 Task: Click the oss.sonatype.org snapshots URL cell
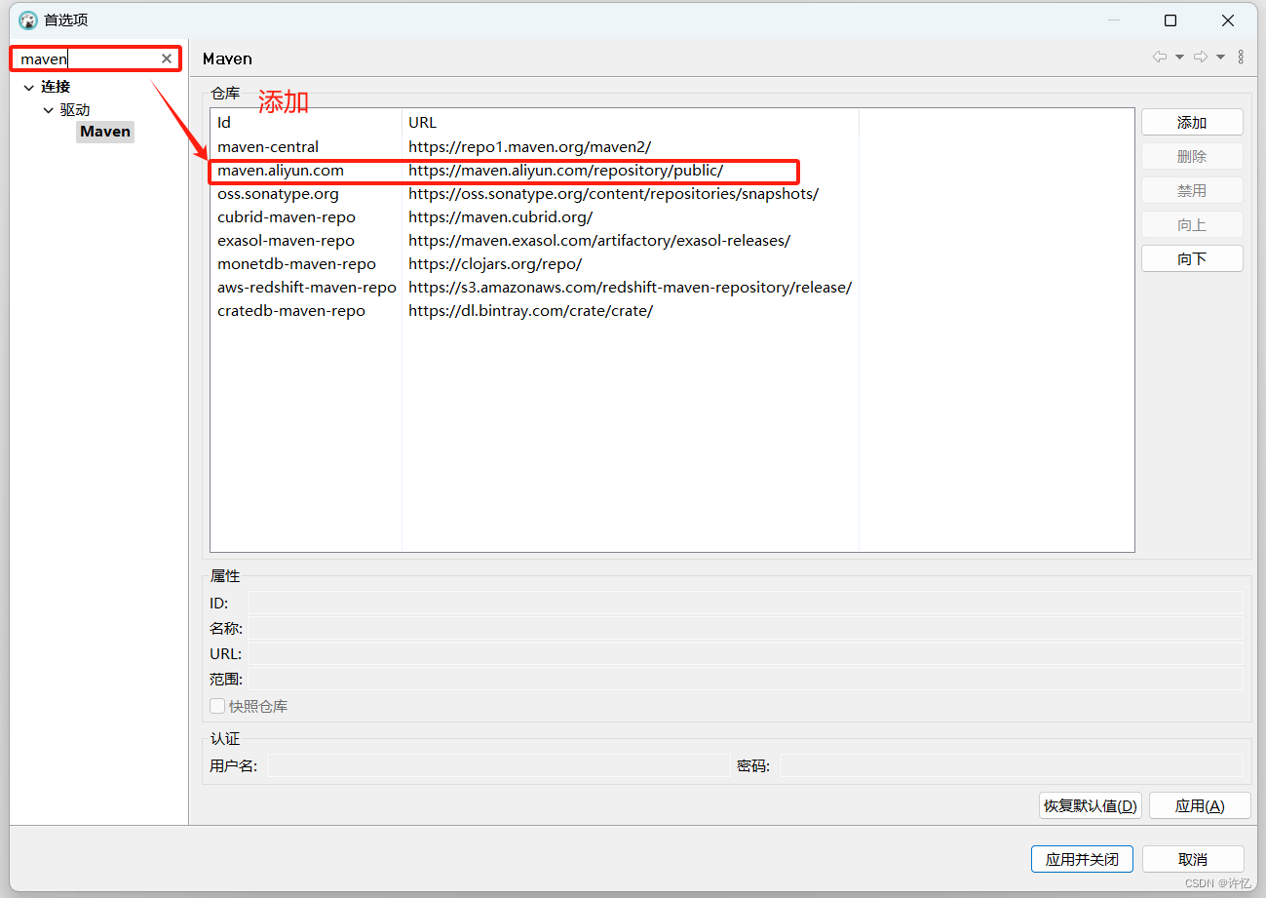pos(613,193)
